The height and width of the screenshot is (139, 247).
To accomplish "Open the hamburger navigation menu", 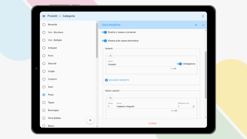I will pos(44,16).
